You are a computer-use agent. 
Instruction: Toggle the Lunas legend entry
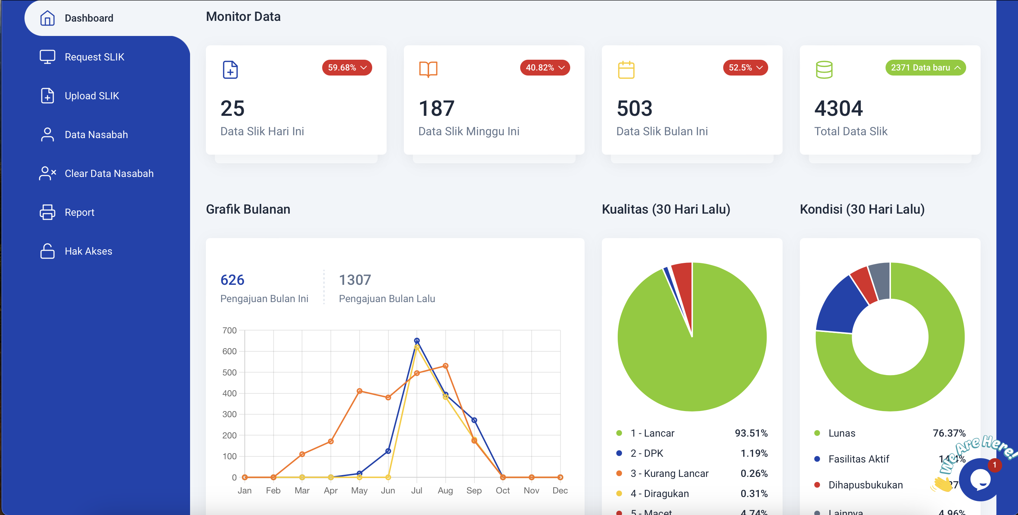point(841,433)
